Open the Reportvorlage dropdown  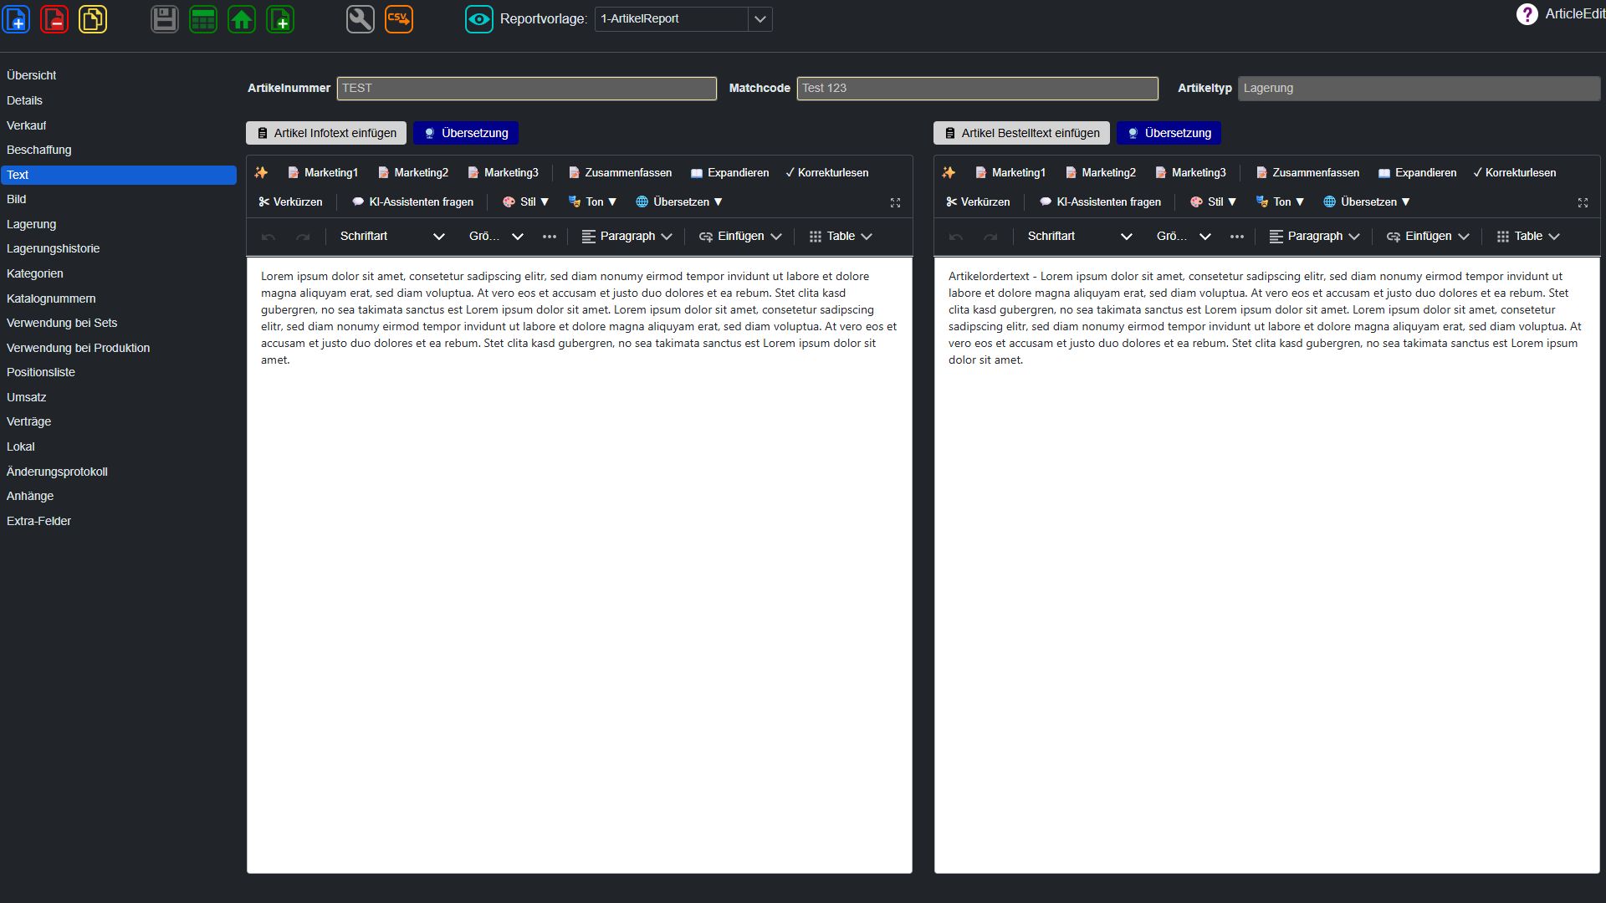click(x=760, y=19)
